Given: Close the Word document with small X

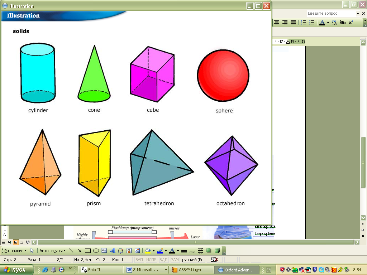Looking at the screenshot, I should (x=364, y=14).
